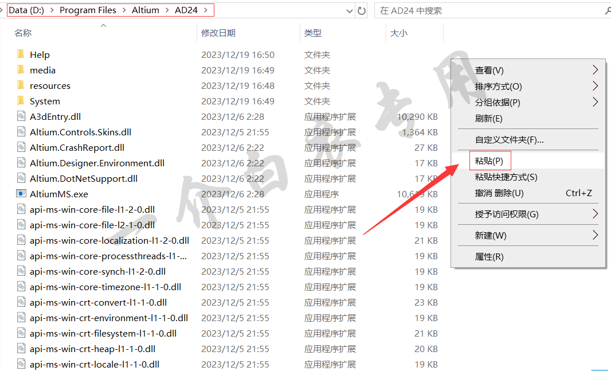Viewport: 611px width, 371px height.
Task: Click the Altium.Designer.Environment.dll file icon
Action: [x=21, y=162]
